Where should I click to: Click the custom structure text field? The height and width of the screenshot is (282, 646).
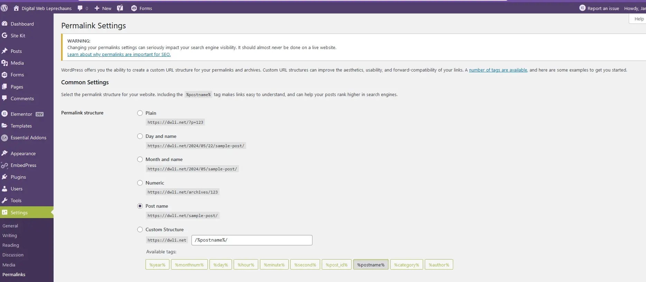[252, 240]
